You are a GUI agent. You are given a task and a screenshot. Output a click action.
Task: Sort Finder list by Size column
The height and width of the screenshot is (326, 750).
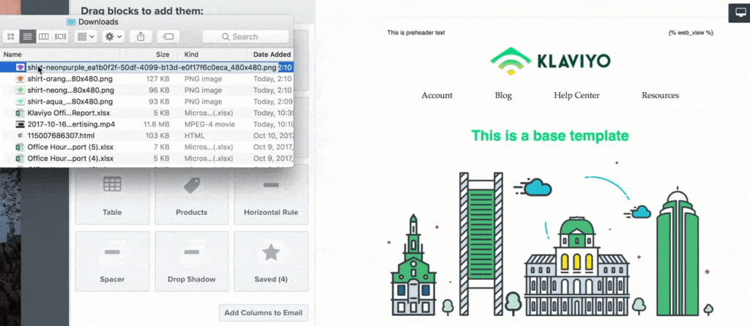[163, 54]
